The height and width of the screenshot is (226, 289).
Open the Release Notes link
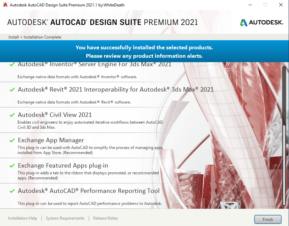(x=105, y=218)
